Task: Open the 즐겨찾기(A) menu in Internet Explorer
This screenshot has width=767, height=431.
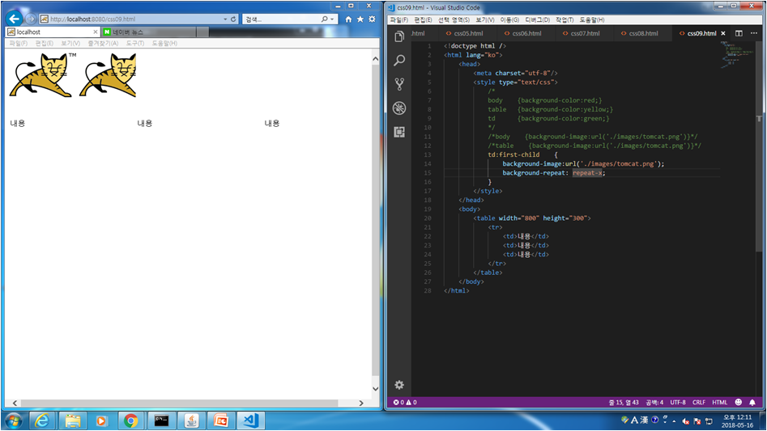Action: point(103,44)
